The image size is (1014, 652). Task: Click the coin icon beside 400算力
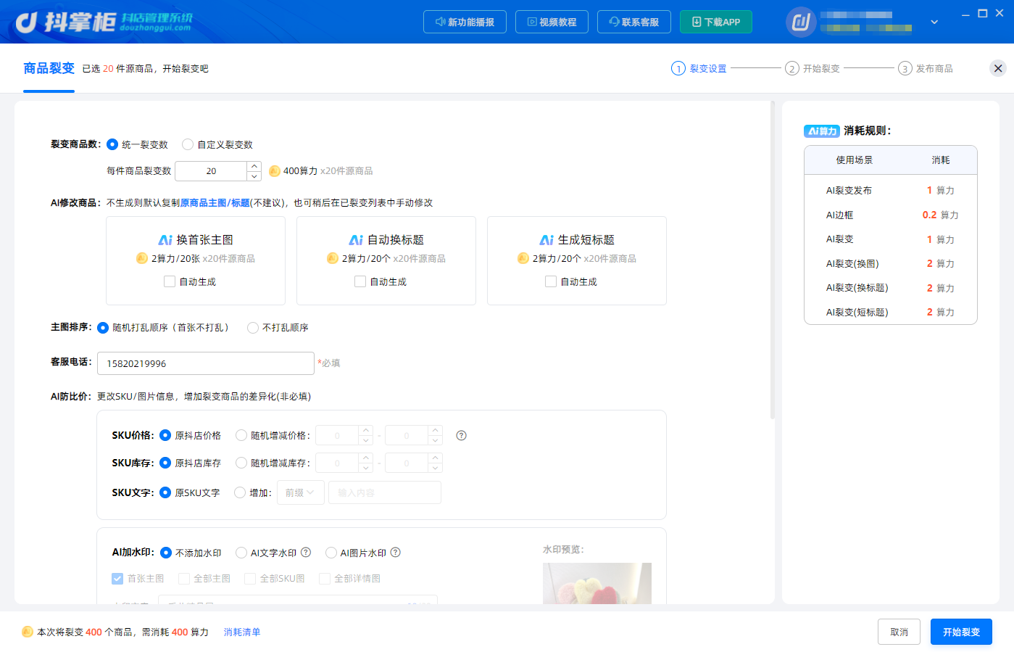[275, 171]
